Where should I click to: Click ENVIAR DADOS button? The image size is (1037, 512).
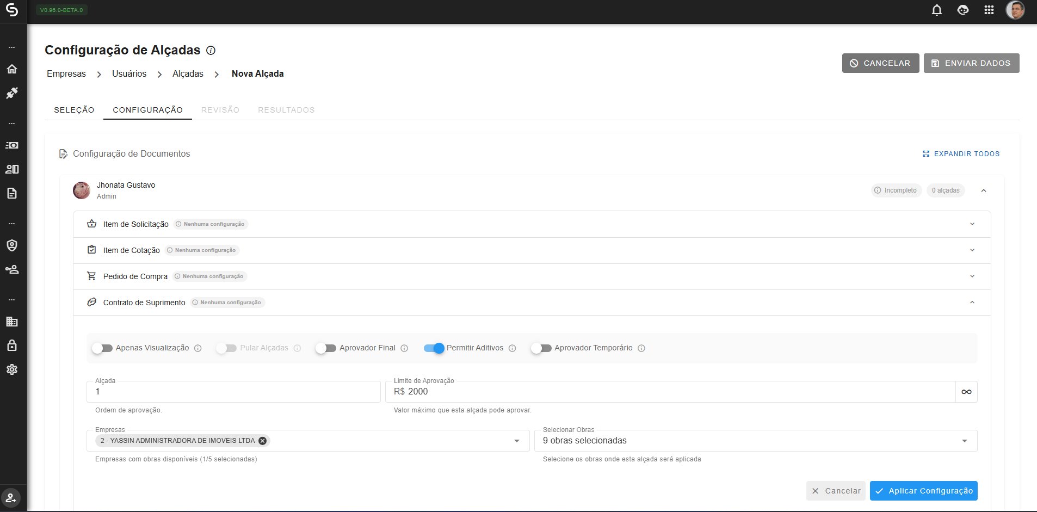pos(971,63)
